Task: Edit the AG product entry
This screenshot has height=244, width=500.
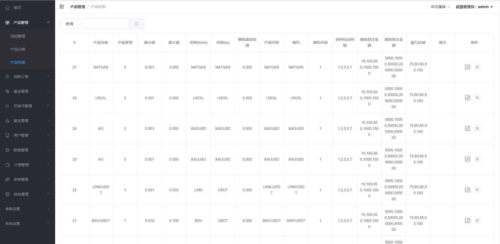Action: (x=467, y=128)
